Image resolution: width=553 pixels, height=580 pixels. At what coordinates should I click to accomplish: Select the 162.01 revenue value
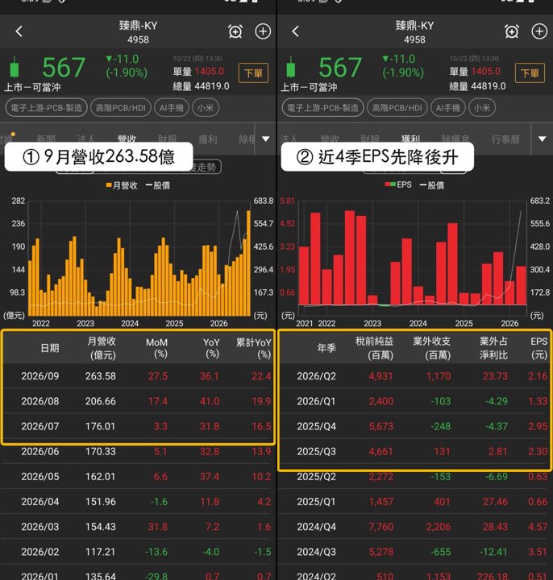[100, 476]
